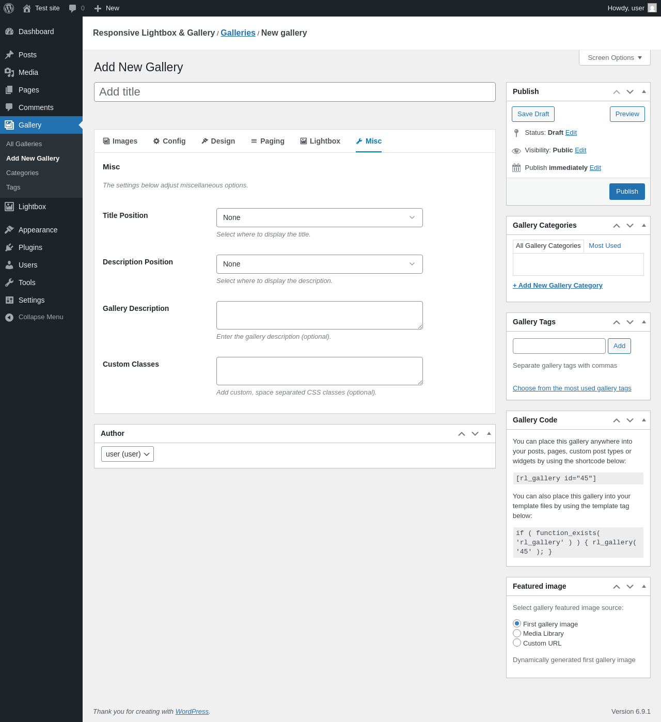
Task: Move the Gallery Code box down
Action: [x=630, y=420]
